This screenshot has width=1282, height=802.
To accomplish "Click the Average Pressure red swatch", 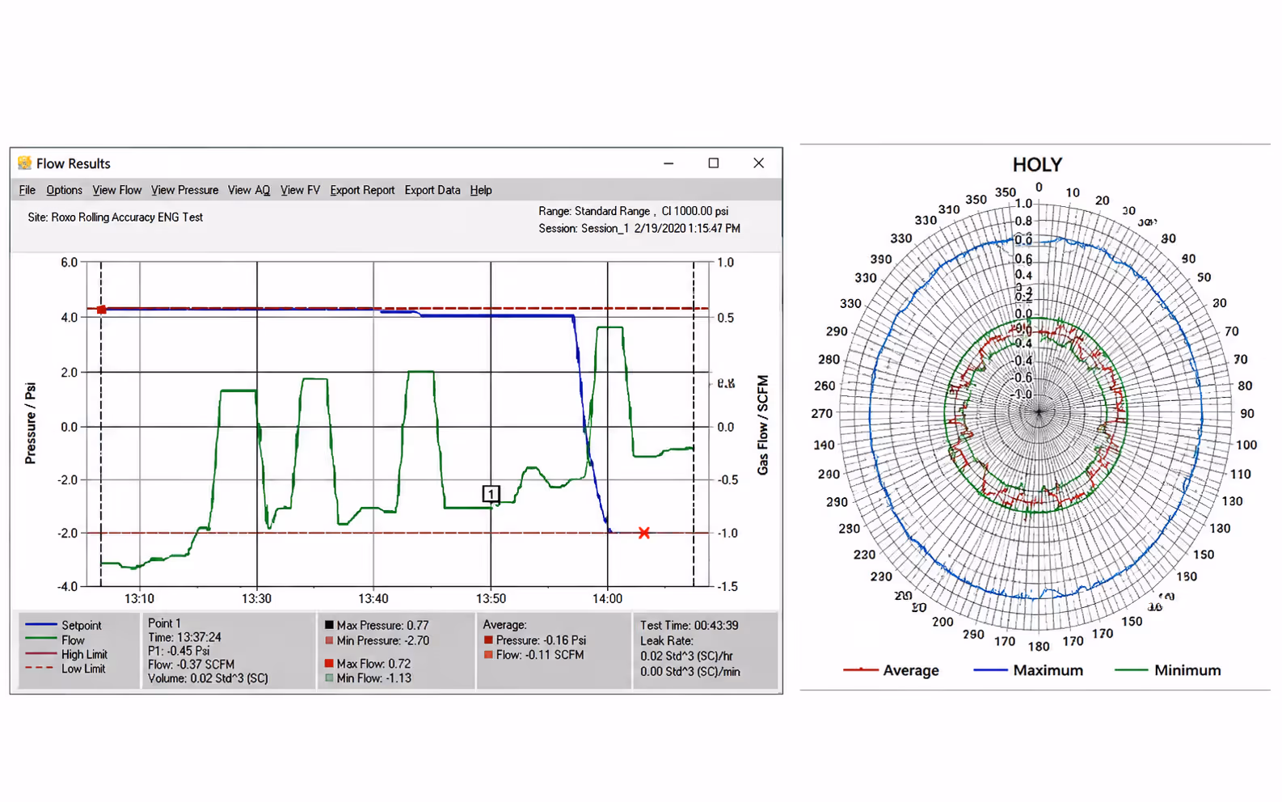I will tap(488, 639).
